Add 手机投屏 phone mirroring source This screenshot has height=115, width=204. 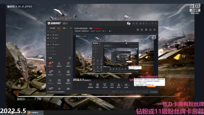click(x=105, y=86)
